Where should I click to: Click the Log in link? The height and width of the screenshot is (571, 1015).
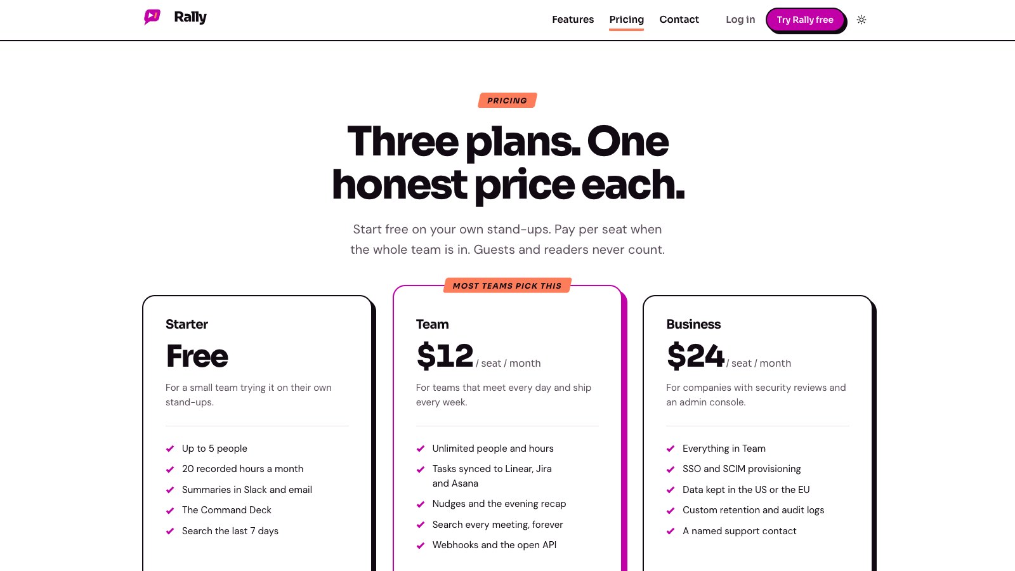(x=740, y=20)
